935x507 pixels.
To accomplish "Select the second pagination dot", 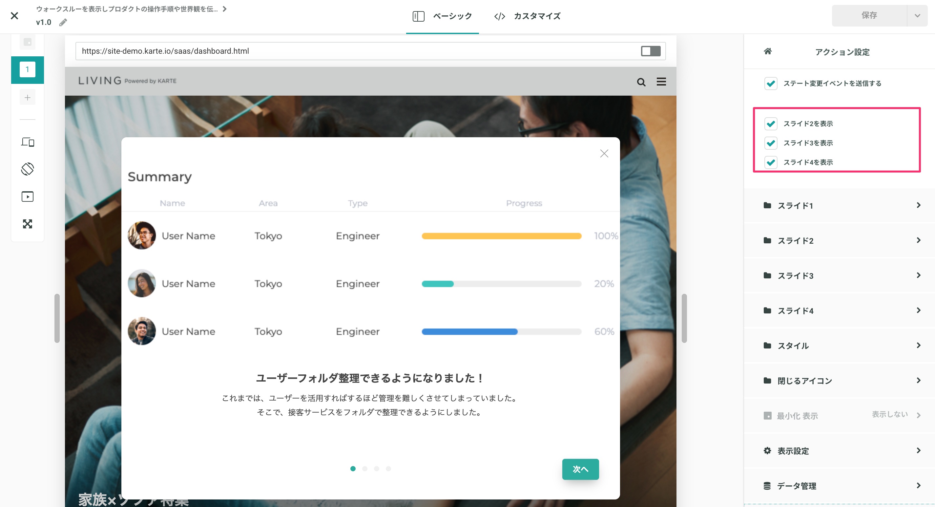I will click(365, 469).
